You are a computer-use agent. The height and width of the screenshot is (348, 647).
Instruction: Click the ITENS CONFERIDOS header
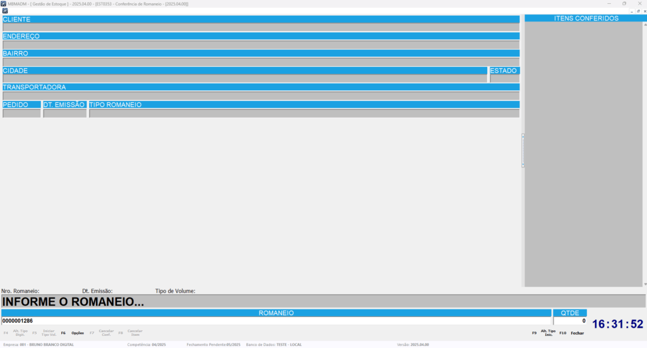[586, 18]
